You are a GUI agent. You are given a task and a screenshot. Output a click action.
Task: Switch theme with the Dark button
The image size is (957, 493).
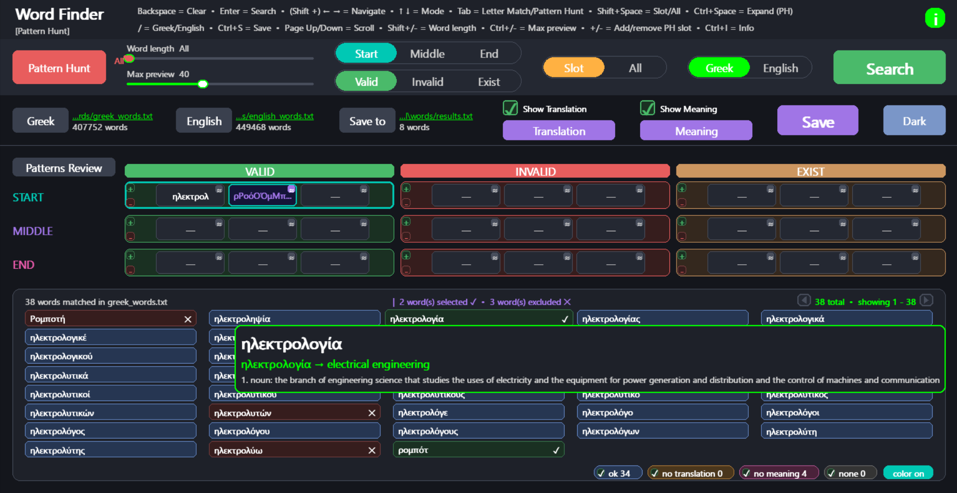click(x=914, y=121)
